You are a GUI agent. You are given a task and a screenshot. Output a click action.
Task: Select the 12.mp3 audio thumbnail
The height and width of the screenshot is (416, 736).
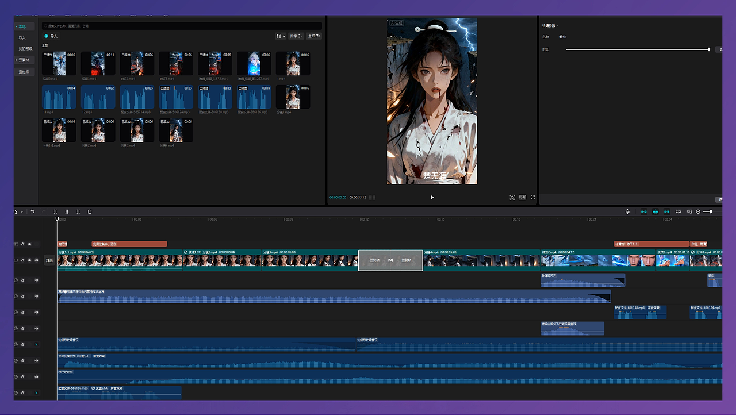[98, 97]
